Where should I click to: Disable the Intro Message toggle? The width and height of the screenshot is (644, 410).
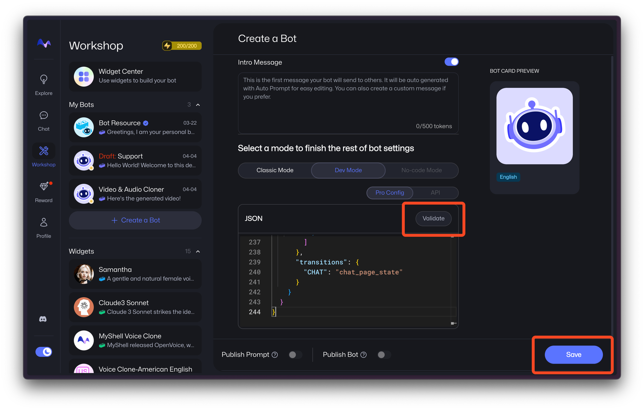point(451,62)
